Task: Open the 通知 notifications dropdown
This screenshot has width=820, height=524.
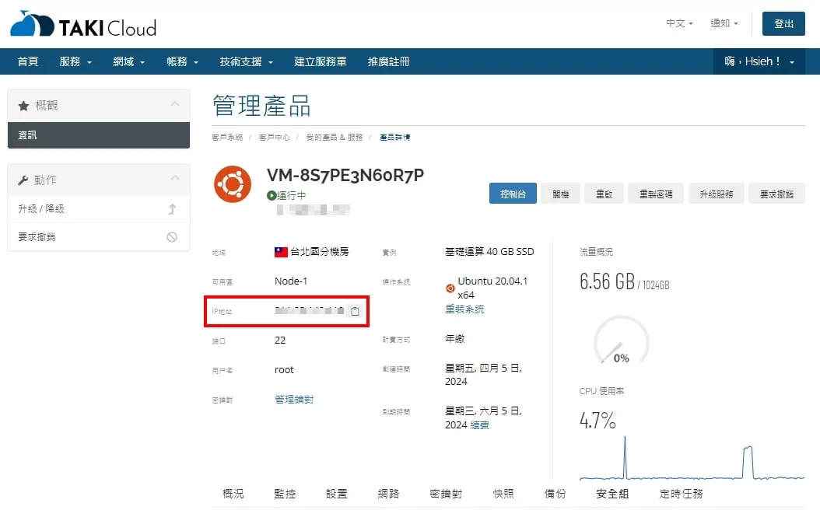Action: [x=724, y=23]
